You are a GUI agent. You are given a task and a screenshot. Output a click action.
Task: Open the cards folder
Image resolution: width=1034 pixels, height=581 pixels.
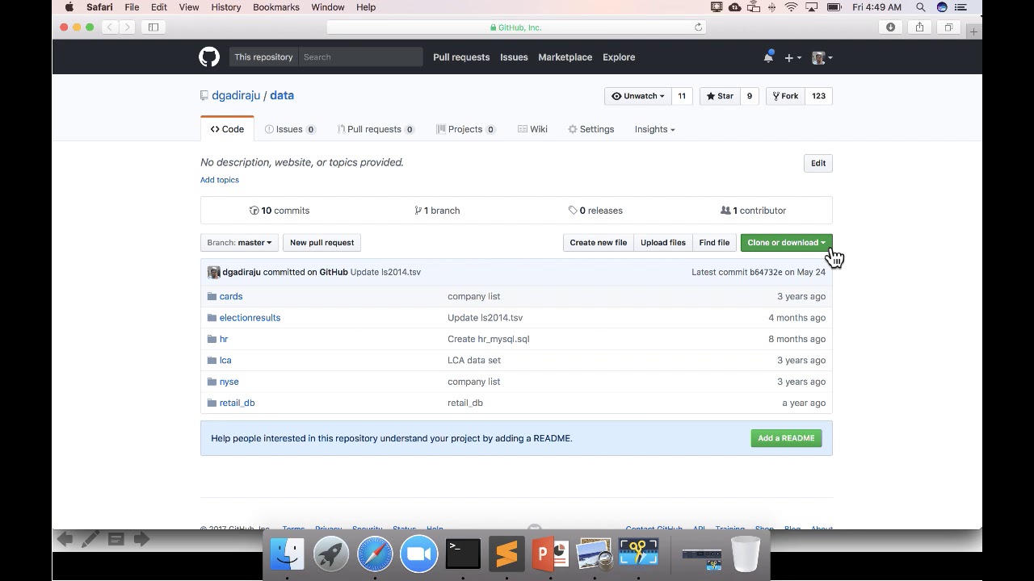pyautogui.click(x=231, y=296)
